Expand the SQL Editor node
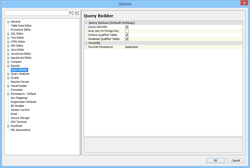The width and height of the screenshot is (250, 168). (8, 34)
